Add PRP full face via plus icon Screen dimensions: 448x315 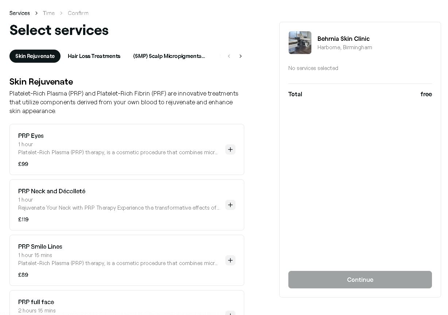pyautogui.click(x=230, y=313)
